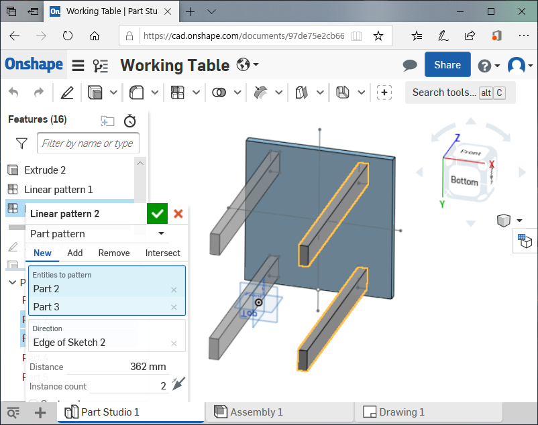Viewport: 538px width, 425px height.
Task: Open Extrude tool options dropdown
Action: pos(113,93)
